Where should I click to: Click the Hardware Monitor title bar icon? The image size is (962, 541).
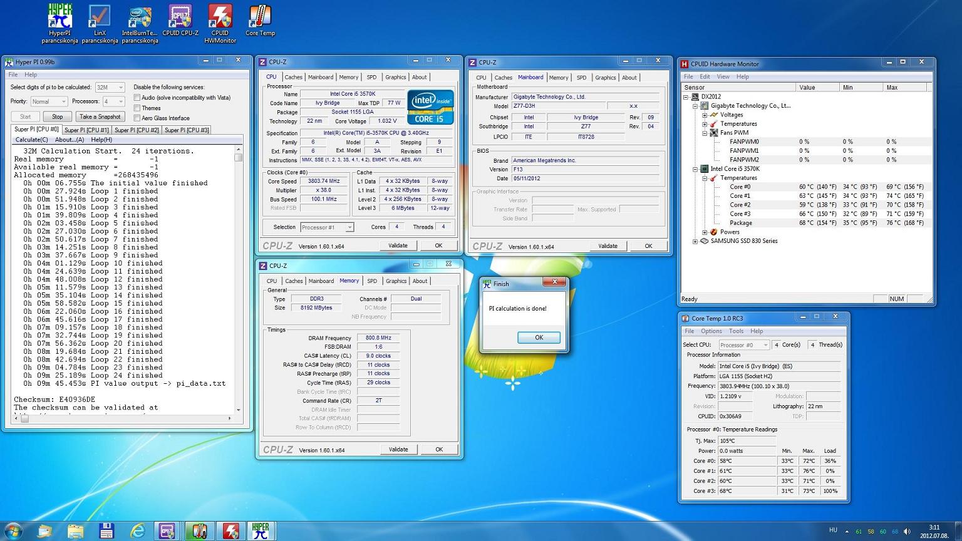685,63
